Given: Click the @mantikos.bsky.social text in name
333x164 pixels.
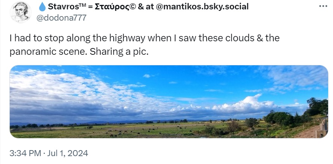Looking at the screenshot, I should click(x=202, y=7).
